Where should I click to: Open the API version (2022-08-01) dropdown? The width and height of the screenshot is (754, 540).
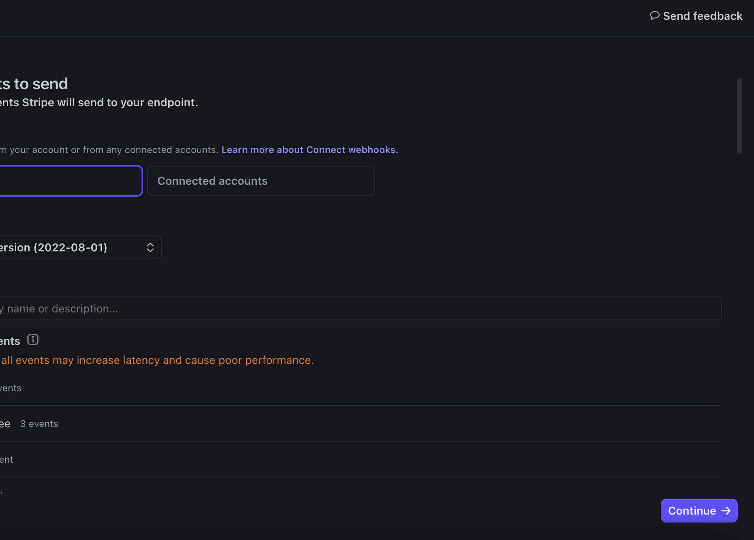(79, 247)
